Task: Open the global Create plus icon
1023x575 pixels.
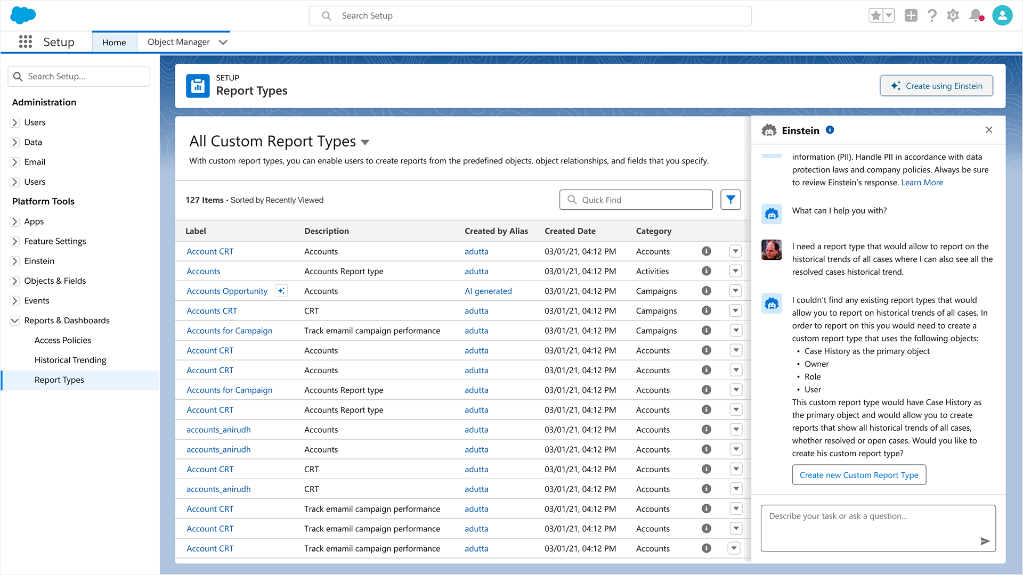Action: (911, 15)
